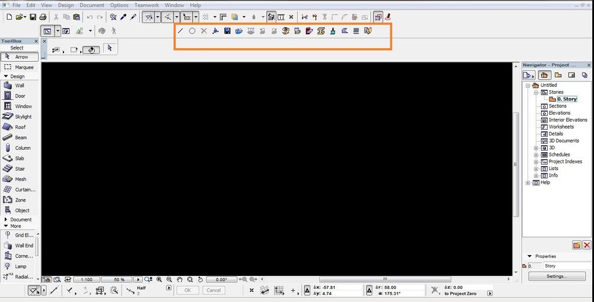Screen dimensions: 594x302
Task: Select Worksheets in Navigator tree
Action: coord(561,127)
